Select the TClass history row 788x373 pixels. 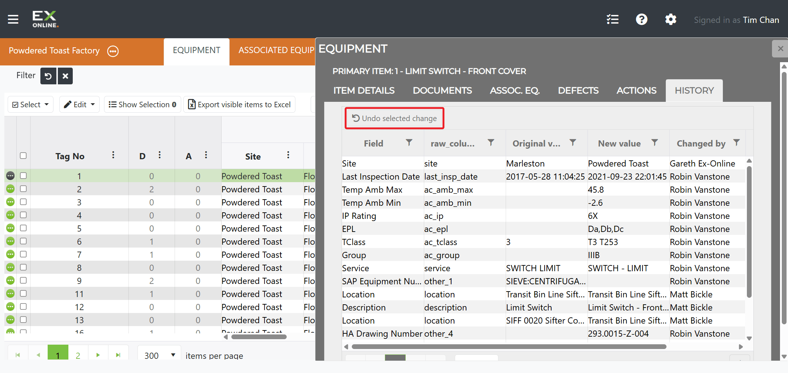544,242
